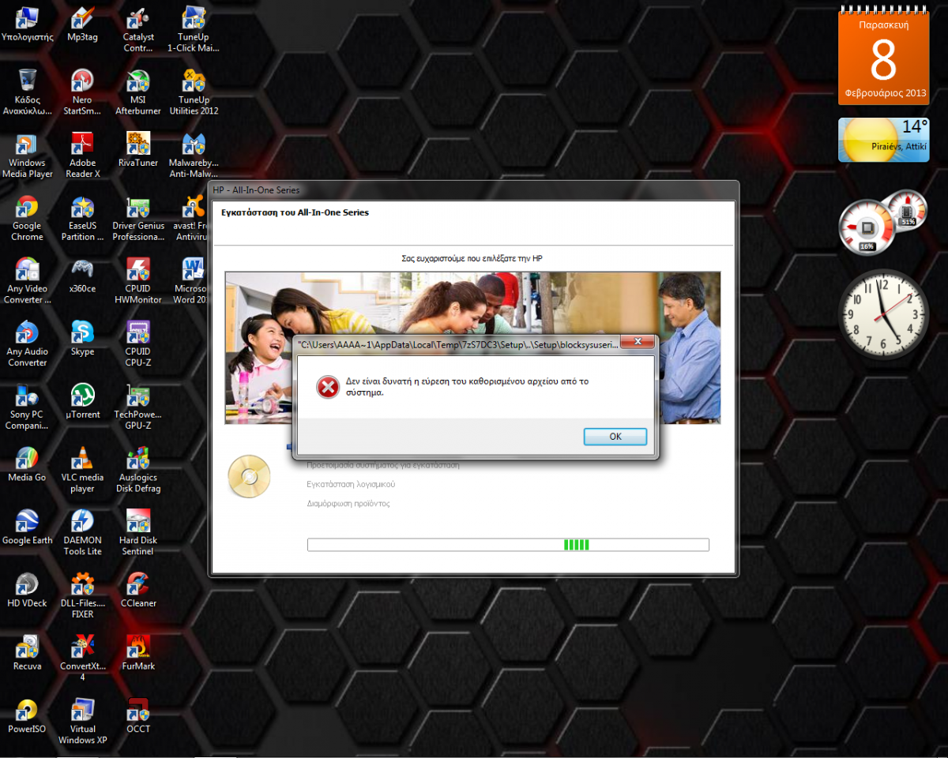
Task: Click the 'Προετοιμασία συστήματος για εγκατάσταση' step text
Action: point(383,465)
